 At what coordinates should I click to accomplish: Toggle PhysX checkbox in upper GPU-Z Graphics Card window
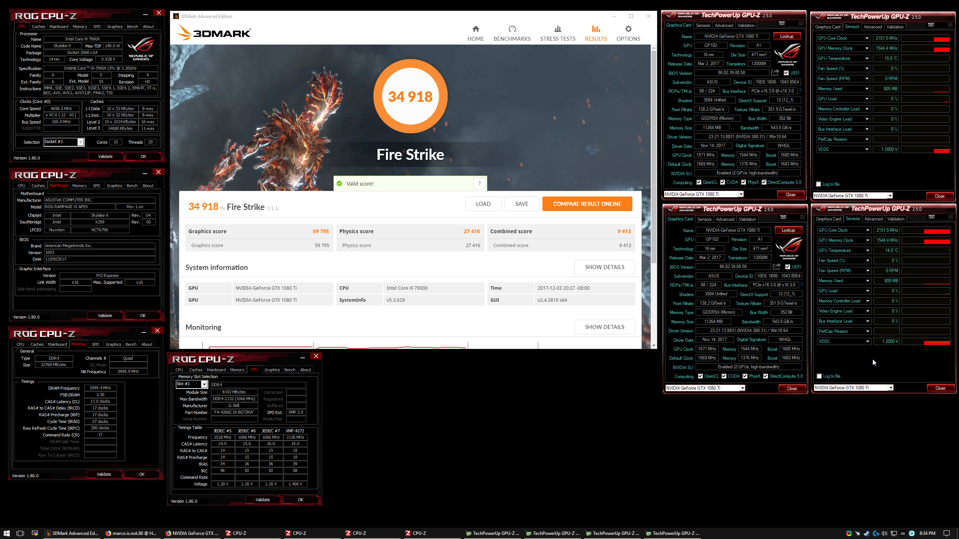tap(744, 182)
